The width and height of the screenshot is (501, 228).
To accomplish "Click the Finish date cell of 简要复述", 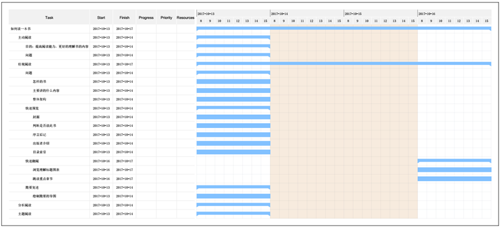I will click(124, 187).
